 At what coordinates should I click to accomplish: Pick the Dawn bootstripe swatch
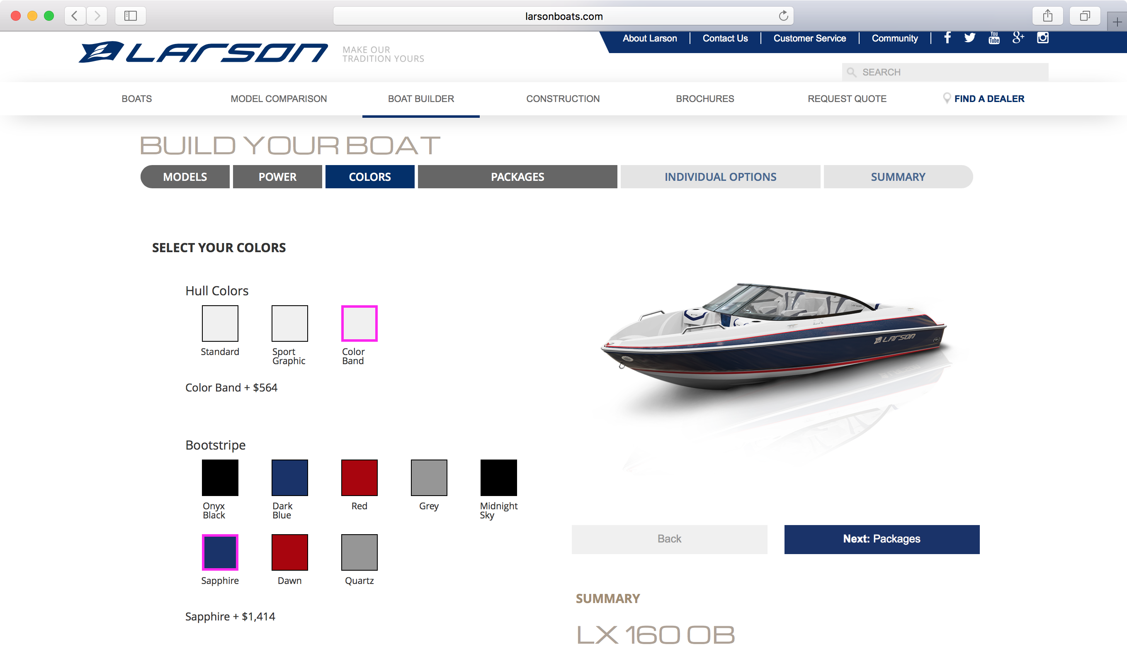point(290,552)
